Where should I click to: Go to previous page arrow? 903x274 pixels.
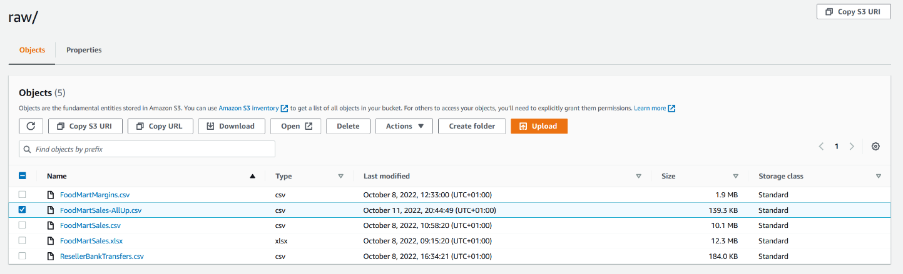click(821, 146)
